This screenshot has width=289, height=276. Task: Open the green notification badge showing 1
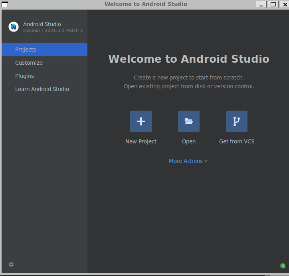pos(283,266)
